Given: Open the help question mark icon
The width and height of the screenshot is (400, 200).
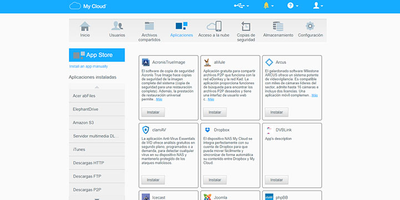Looking at the screenshot, I should click(291, 6).
